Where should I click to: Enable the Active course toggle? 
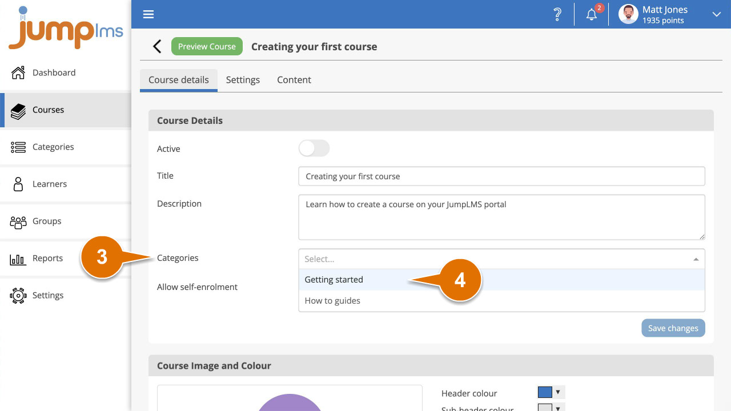click(x=314, y=149)
